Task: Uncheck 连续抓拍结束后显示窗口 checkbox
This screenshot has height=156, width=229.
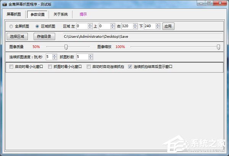Action: click(x=130, y=67)
